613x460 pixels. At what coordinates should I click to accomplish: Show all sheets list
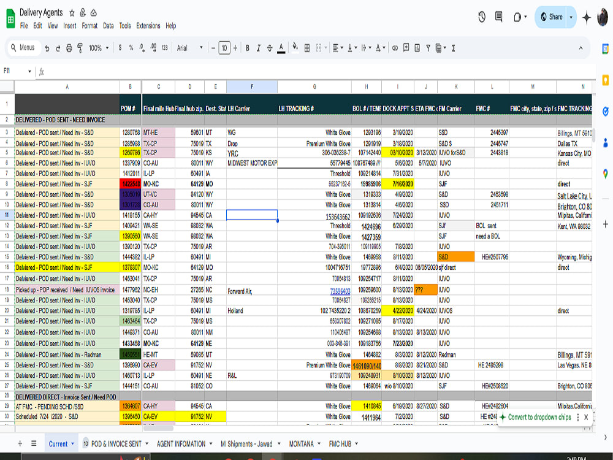pos(34,443)
